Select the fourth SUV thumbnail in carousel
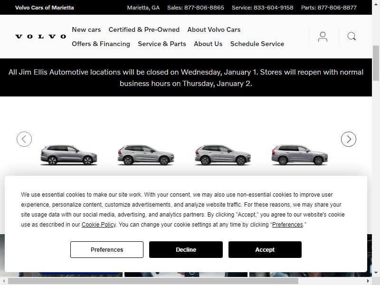Screen dimensions: 380x285 click(300, 155)
